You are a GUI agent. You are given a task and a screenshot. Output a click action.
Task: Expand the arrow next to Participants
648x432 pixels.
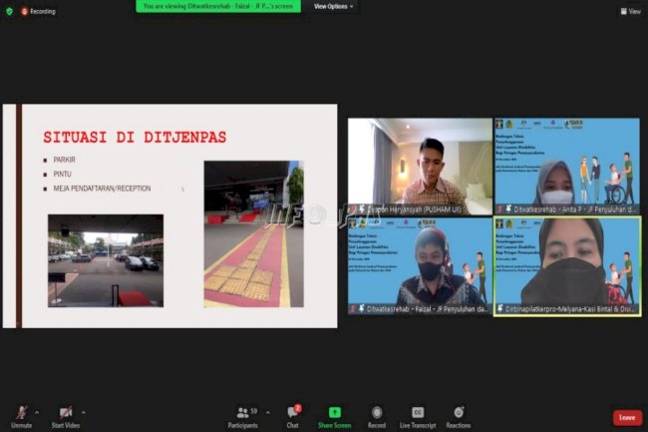point(268,411)
